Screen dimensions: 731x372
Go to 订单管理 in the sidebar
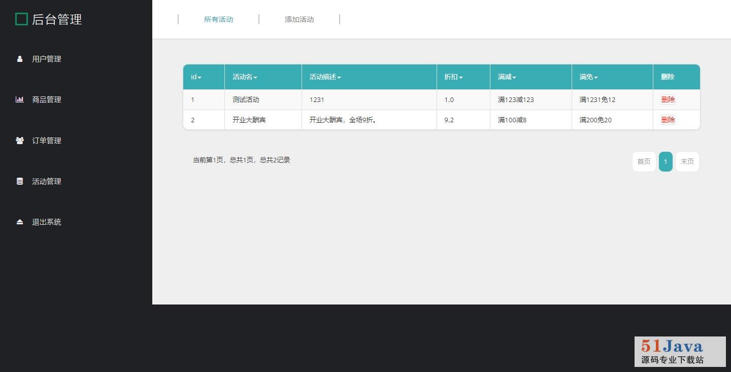(47, 141)
